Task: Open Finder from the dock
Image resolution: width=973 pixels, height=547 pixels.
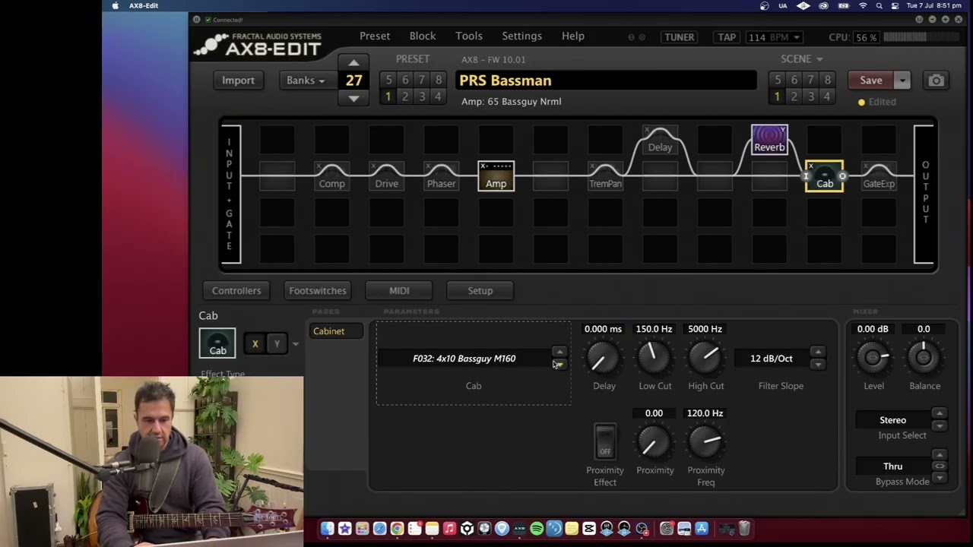Action: pos(327,529)
